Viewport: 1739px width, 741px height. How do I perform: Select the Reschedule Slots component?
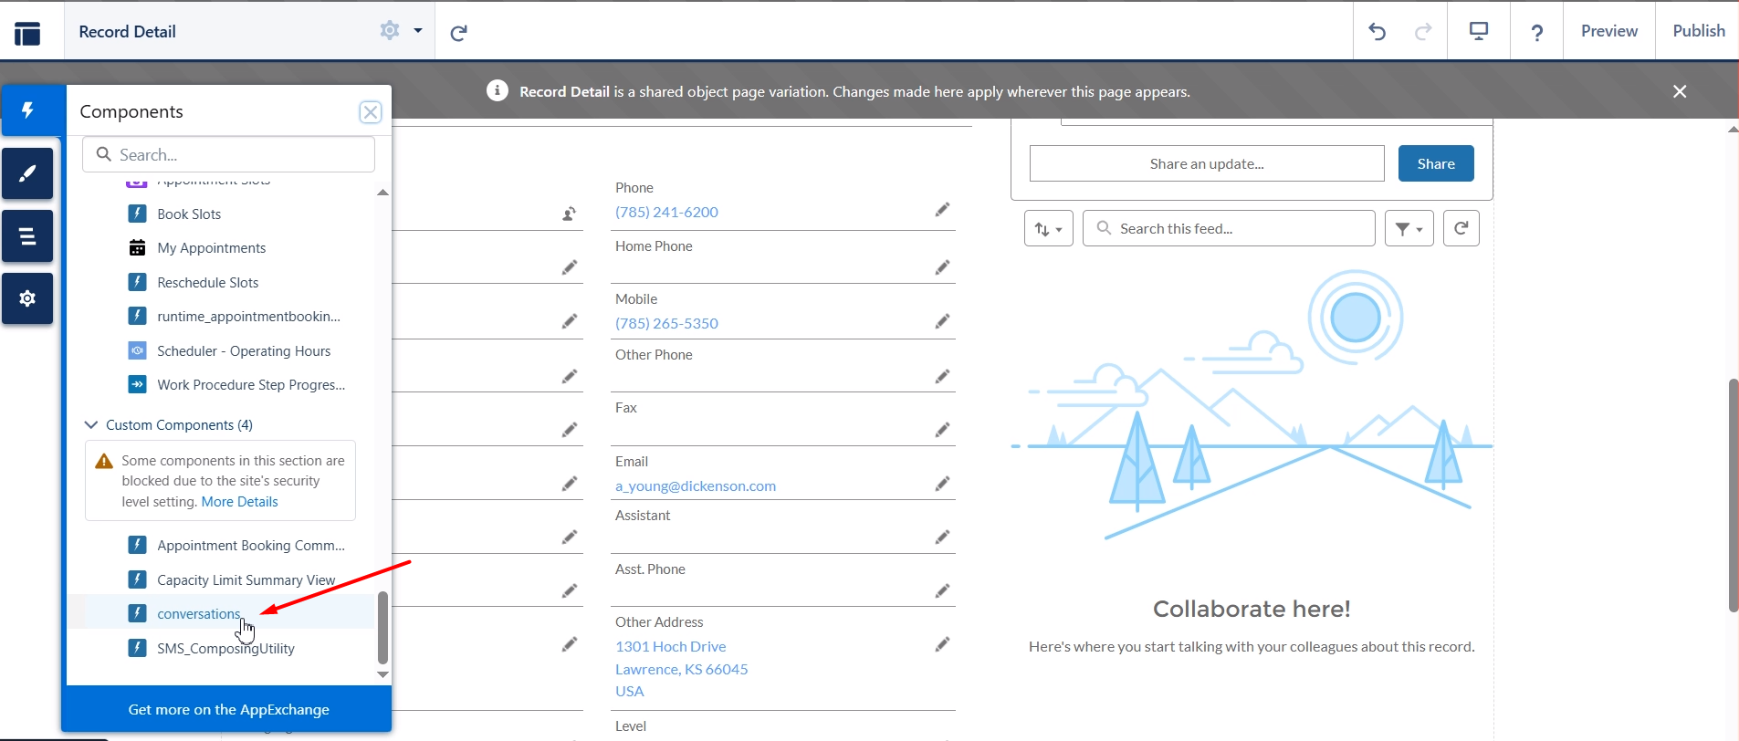tap(208, 283)
